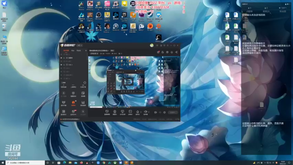Open the chart statistics tool in tools grid

point(83,103)
